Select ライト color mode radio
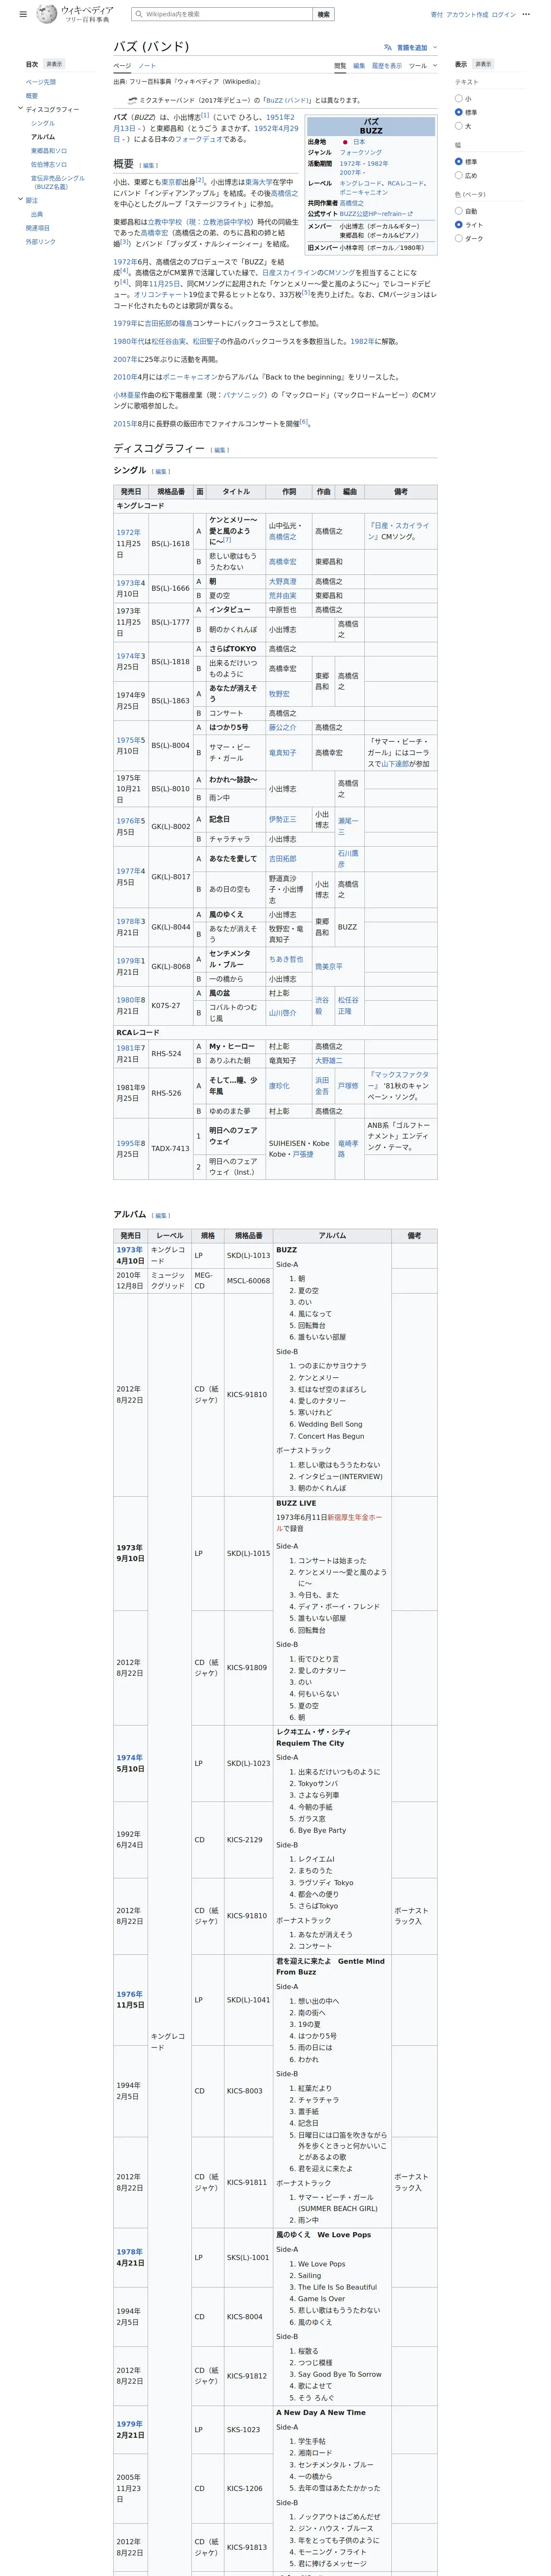The height and width of the screenshot is (2576, 551). point(459,225)
